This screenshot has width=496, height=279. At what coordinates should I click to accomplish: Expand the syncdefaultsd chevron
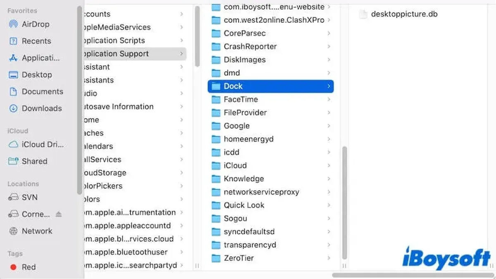click(x=329, y=231)
